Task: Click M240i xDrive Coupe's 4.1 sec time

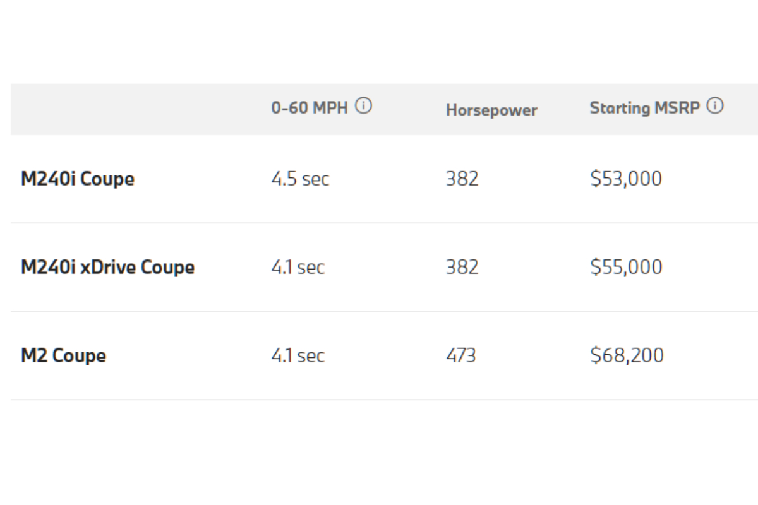Action: tap(298, 268)
